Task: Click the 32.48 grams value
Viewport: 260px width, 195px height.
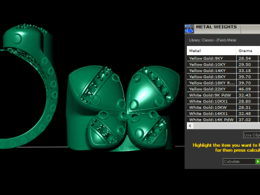Action: pyautogui.click(x=245, y=114)
